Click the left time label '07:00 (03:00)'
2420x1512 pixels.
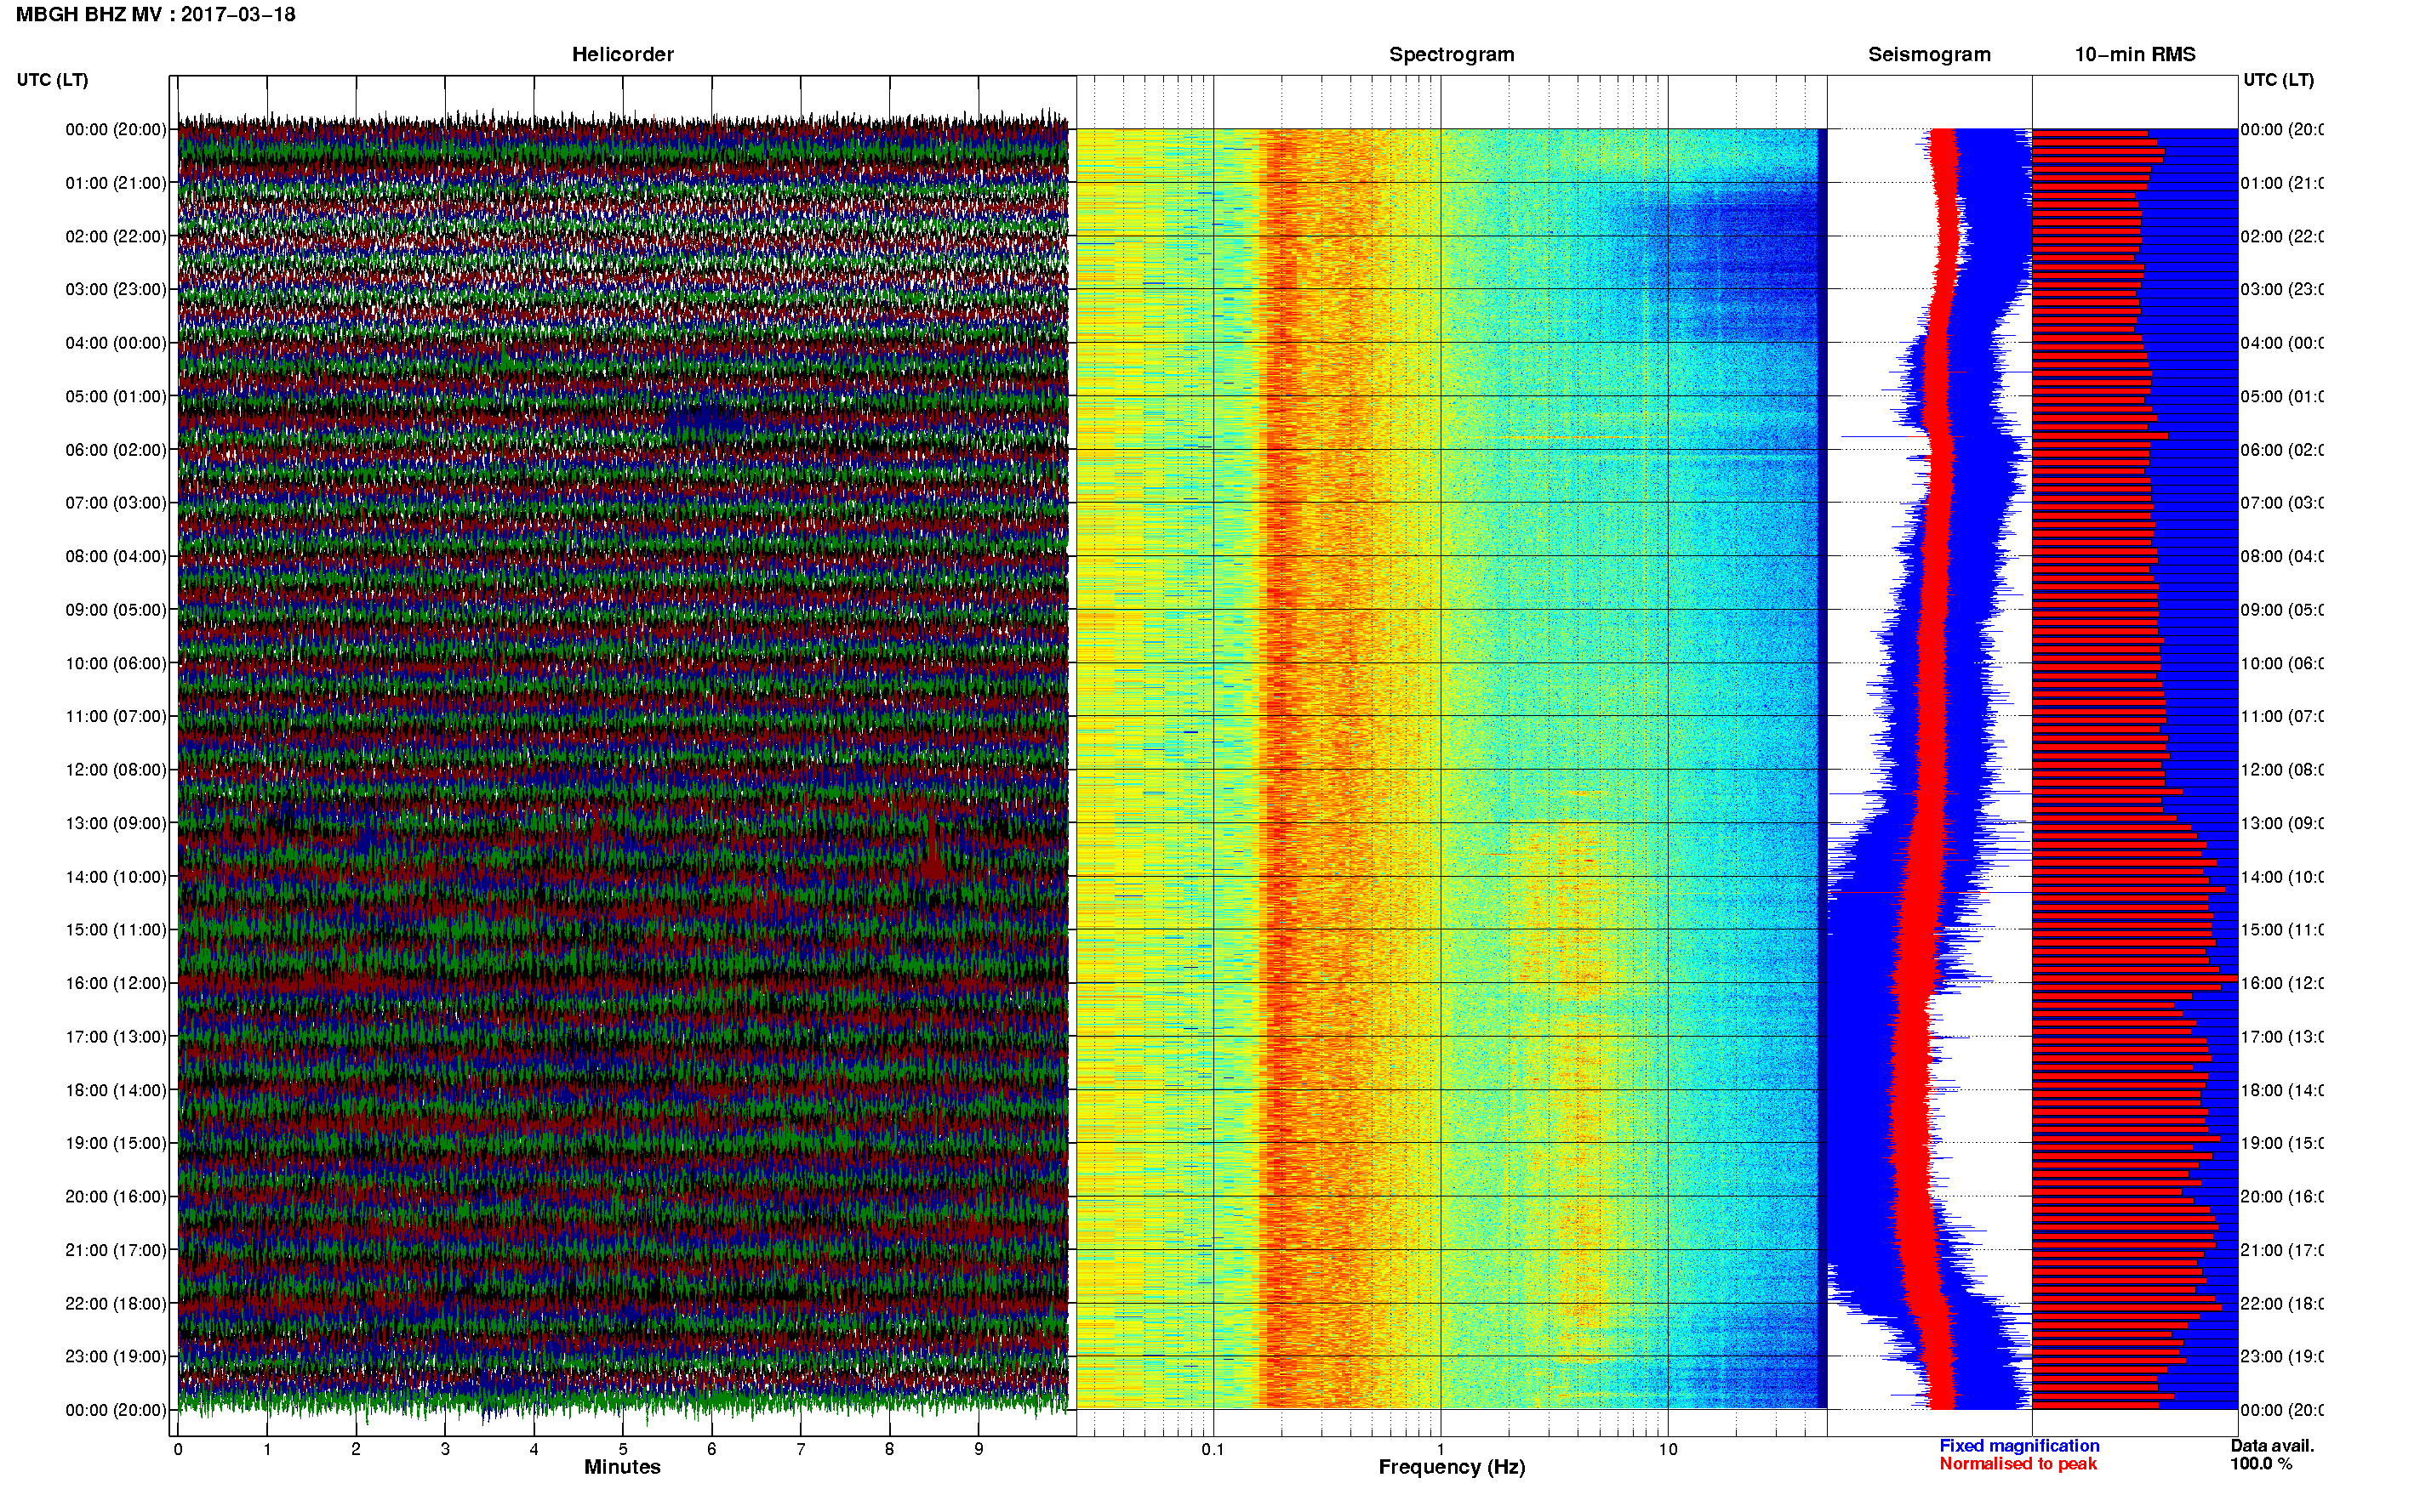(x=116, y=502)
